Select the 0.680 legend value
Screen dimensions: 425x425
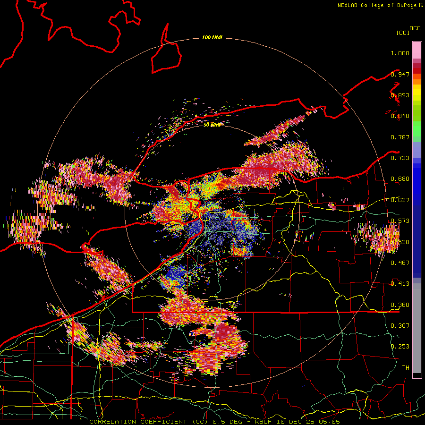tap(400, 179)
